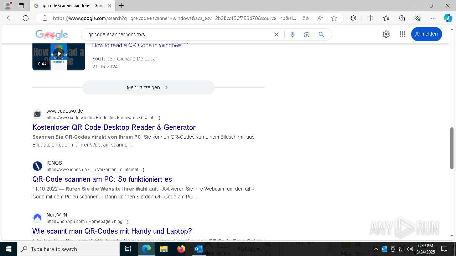Image resolution: width=456 pixels, height=256 pixels.
Task: Open Edge Settings and more menu
Action: 433,18
